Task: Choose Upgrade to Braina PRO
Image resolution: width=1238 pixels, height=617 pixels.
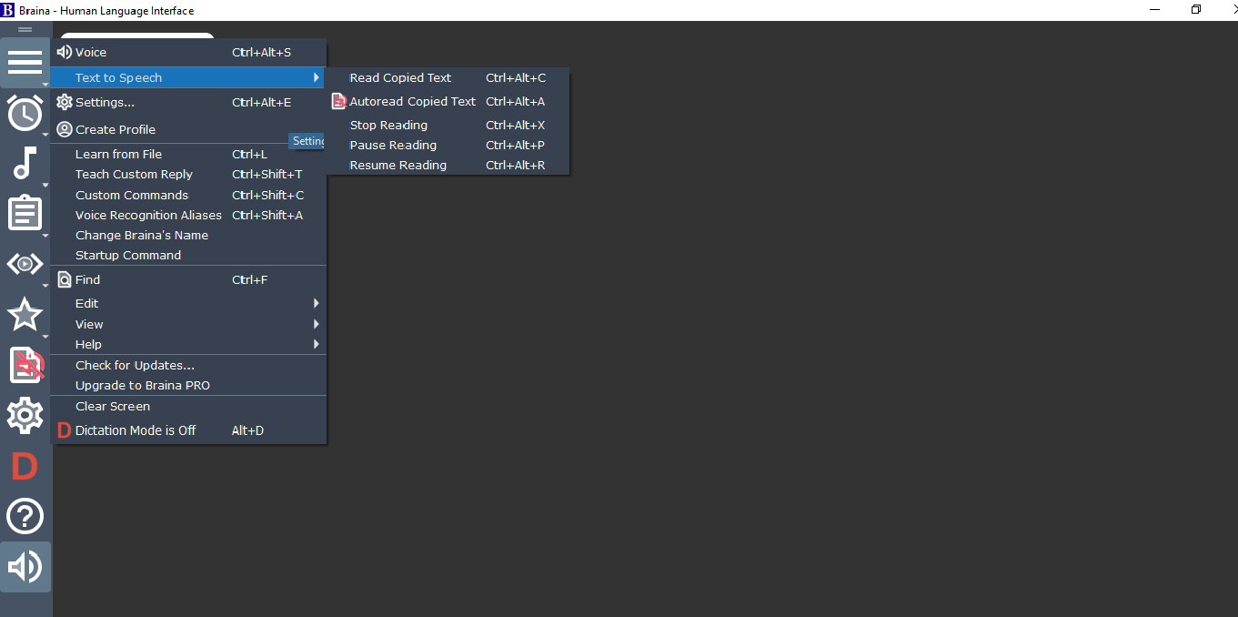Action: [x=188, y=385]
